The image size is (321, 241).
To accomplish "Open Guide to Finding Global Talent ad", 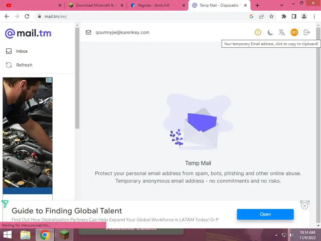I will [x=67, y=211].
